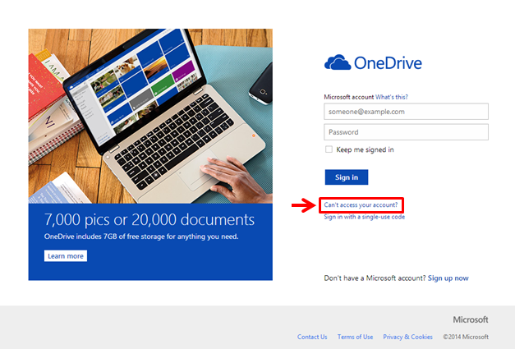Open the "What's this?" link
This screenshot has height=349, width=515.
pyautogui.click(x=392, y=97)
